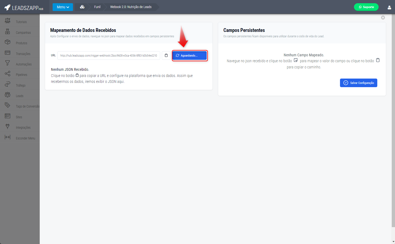Screen dimensions: 395x244
Task: Open Leads from the sidebar
Action: [x=20, y=96]
